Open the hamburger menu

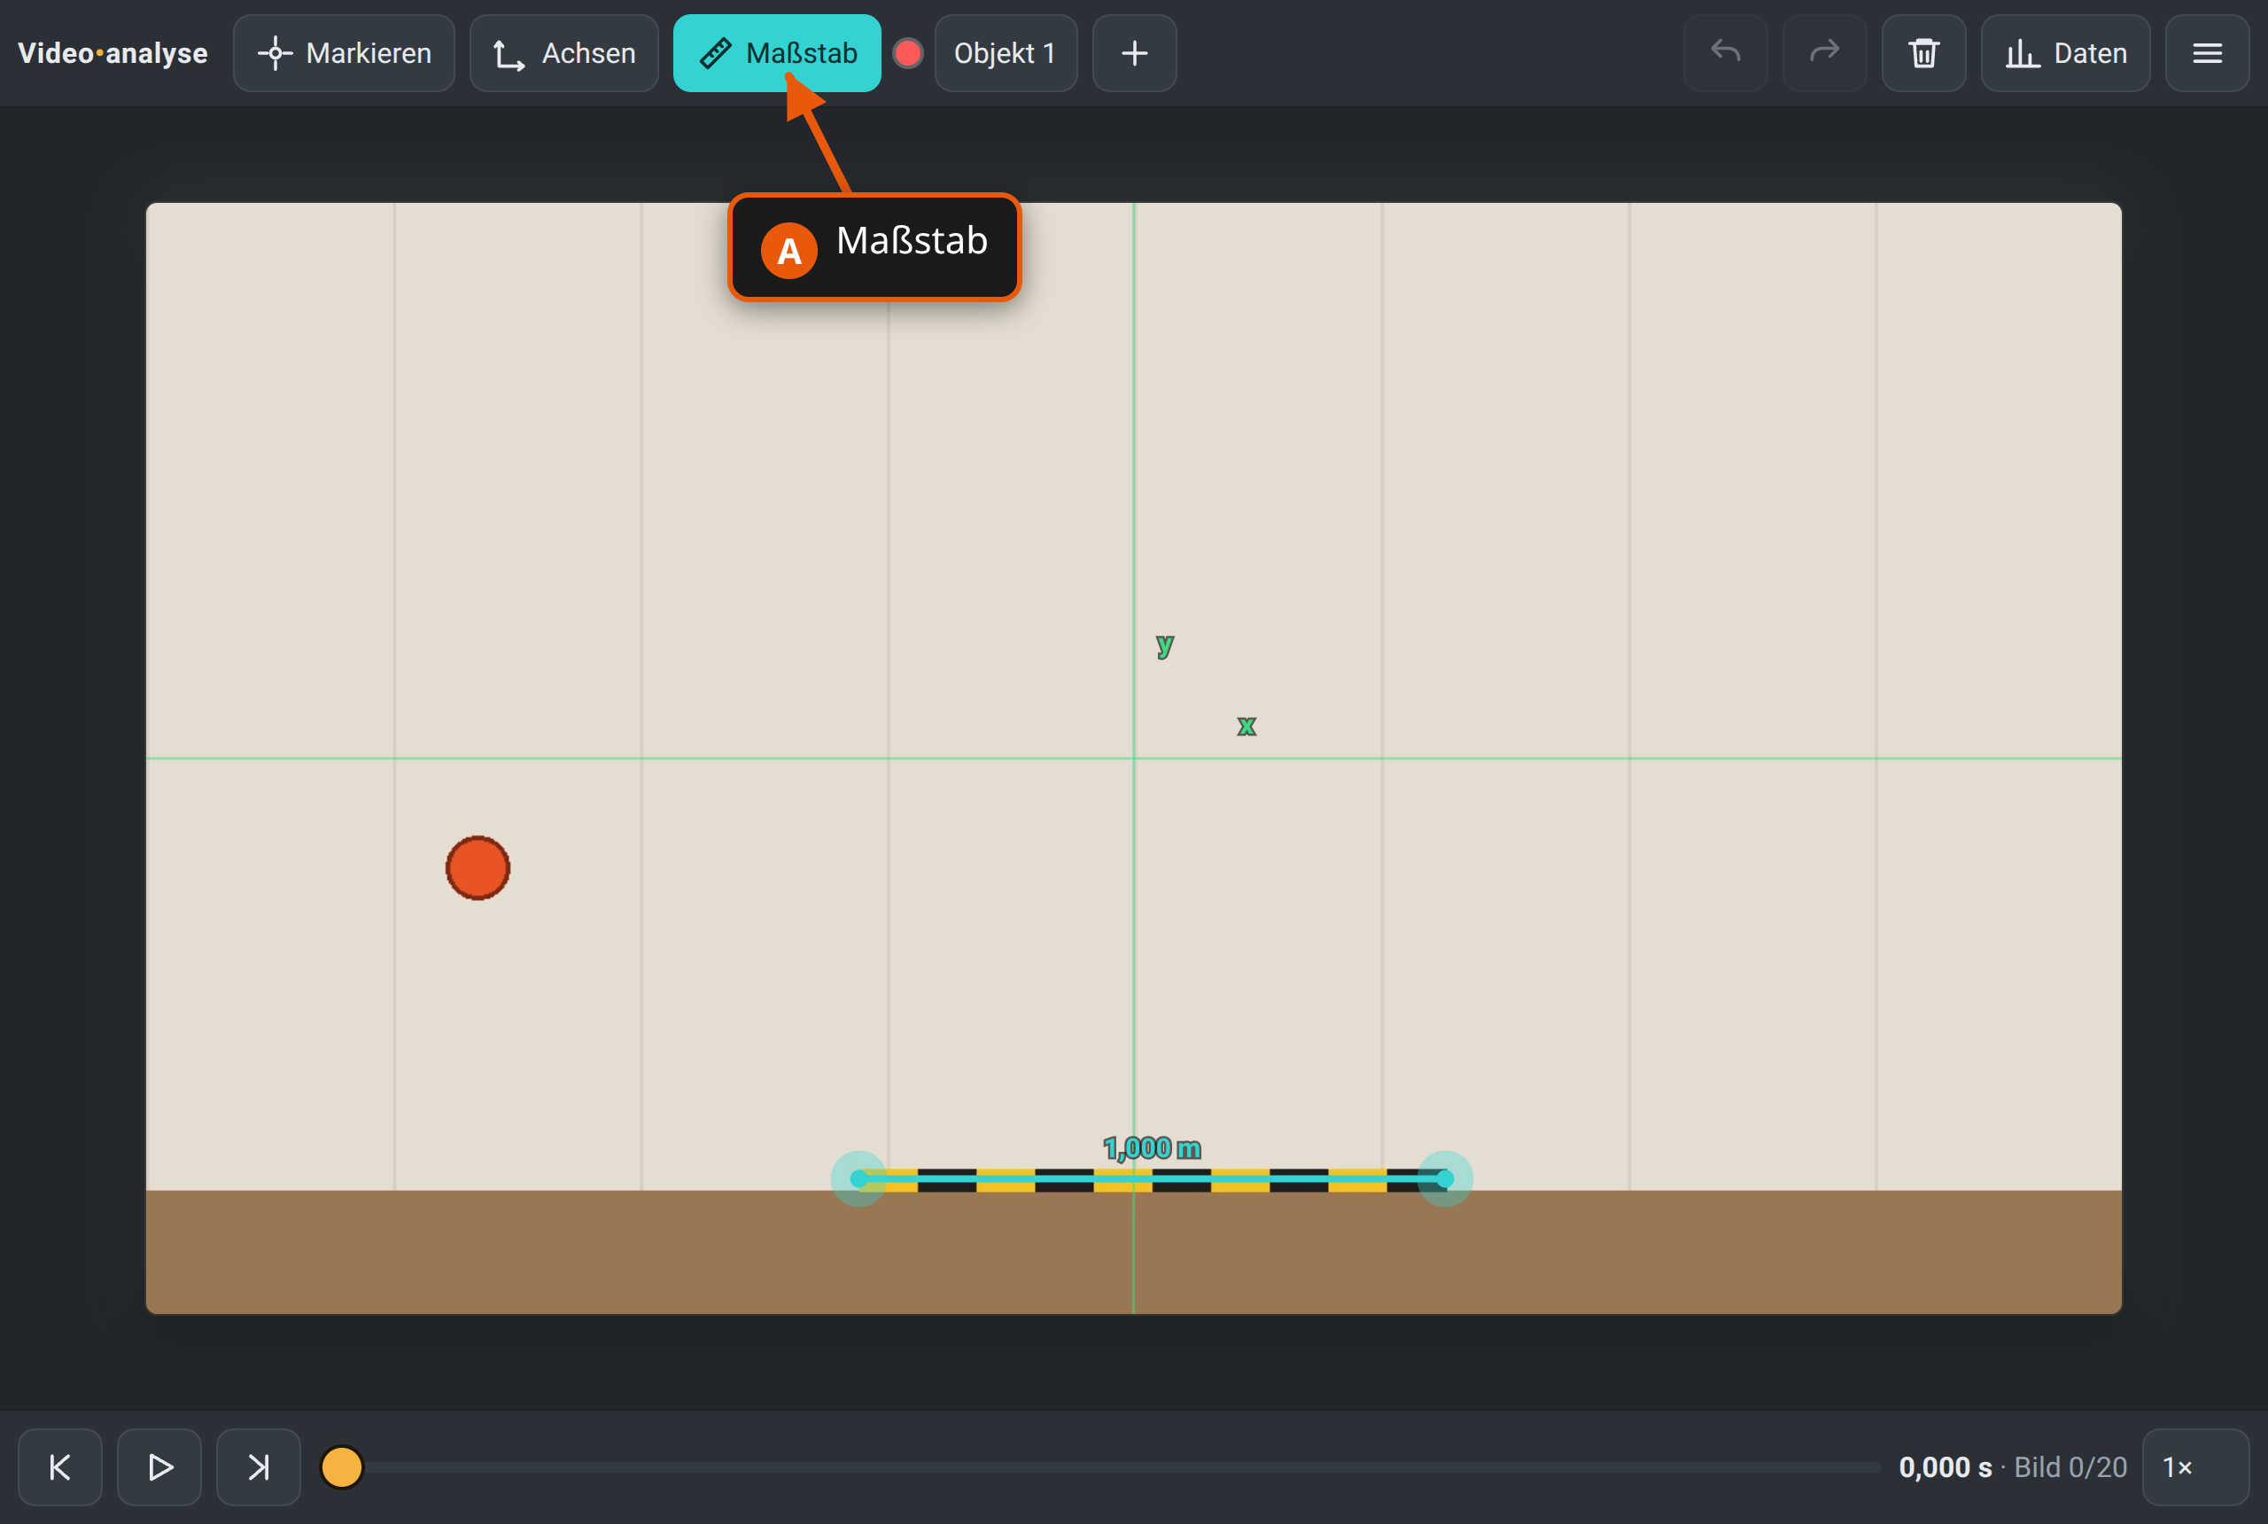pyautogui.click(x=2207, y=53)
